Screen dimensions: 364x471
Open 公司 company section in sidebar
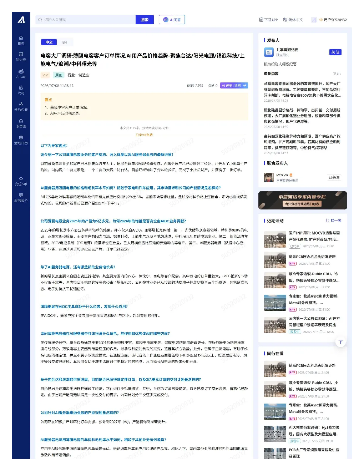(x=21, y=90)
